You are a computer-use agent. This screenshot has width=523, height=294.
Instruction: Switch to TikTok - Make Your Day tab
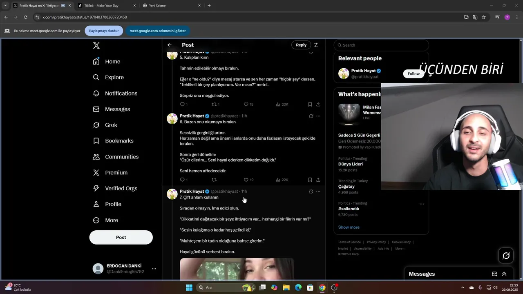pyautogui.click(x=107, y=6)
